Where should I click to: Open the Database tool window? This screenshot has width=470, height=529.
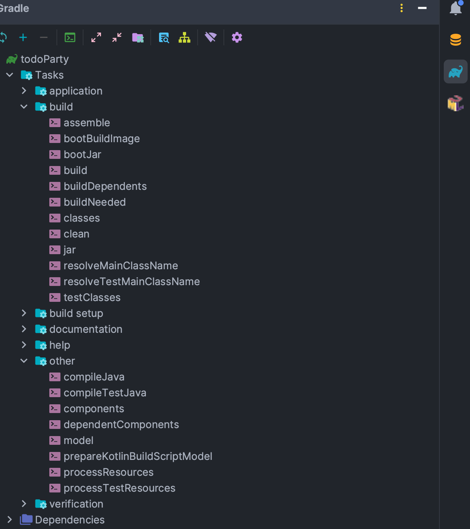coord(456,40)
